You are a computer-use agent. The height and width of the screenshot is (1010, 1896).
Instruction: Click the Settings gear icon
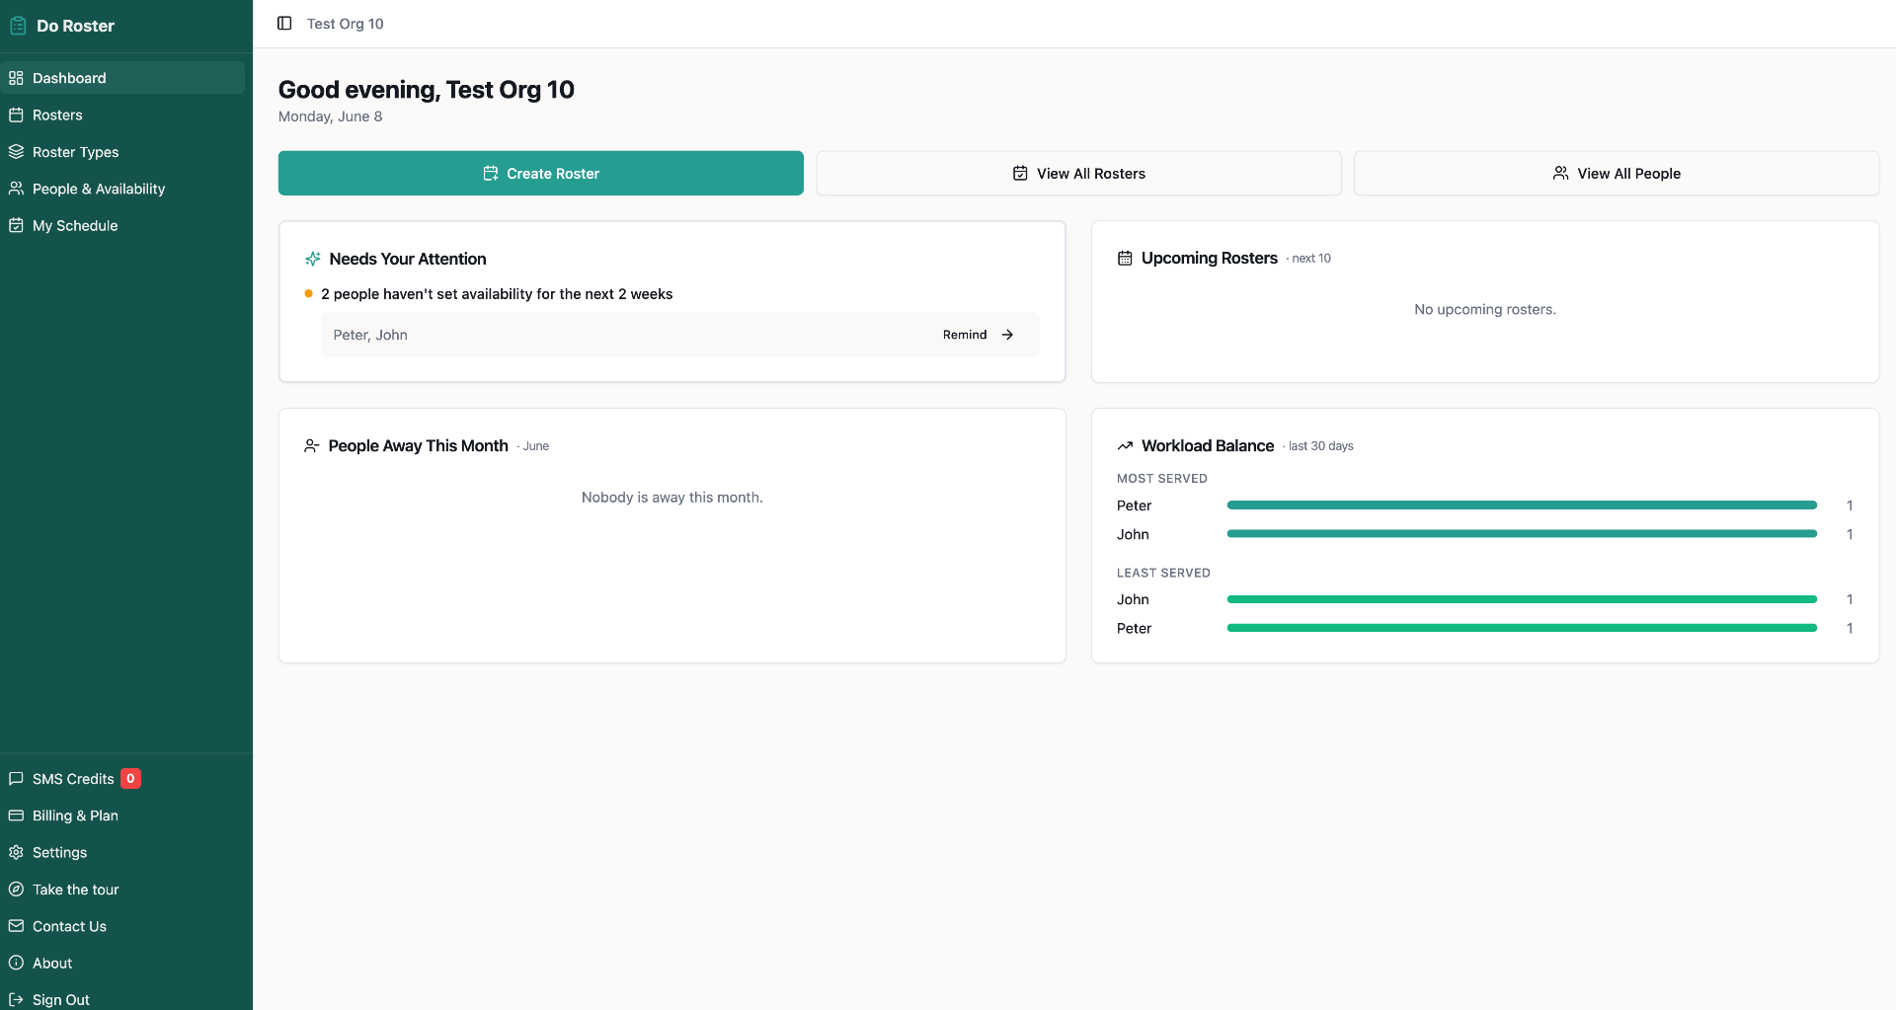click(16, 852)
